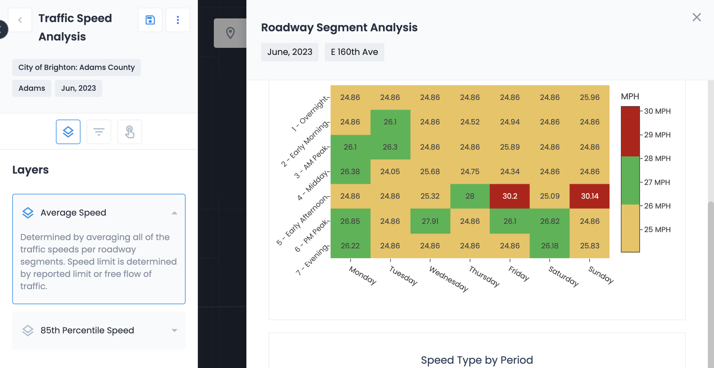Expand the 85th Percentile Speed layer

point(174,331)
